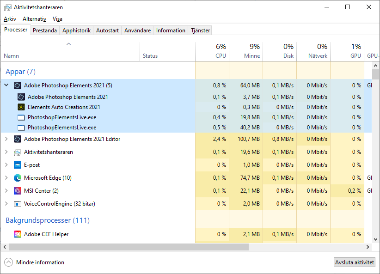This screenshot has height=274, width=380.
Task: Select the Adobe Photoshop Elements 2021 icon
Action: point(21,97)
